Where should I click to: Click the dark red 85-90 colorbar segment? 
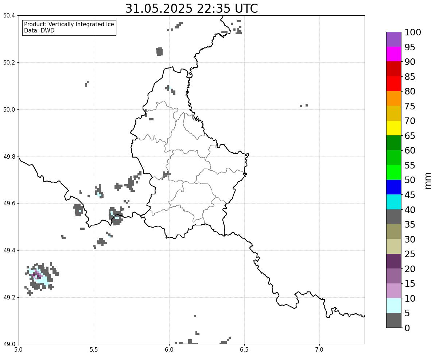[x=394, y=69]
